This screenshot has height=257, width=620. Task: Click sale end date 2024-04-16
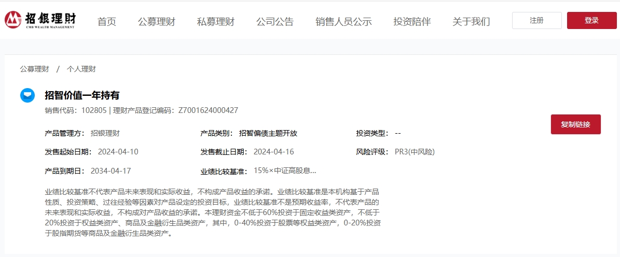[273, 152]
